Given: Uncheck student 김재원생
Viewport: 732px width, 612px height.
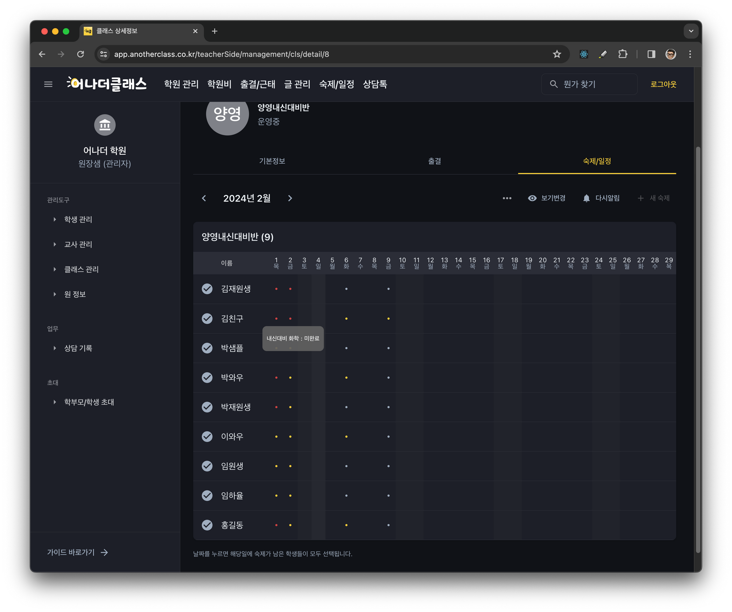Looking at the screenshot, I should 207,289.
